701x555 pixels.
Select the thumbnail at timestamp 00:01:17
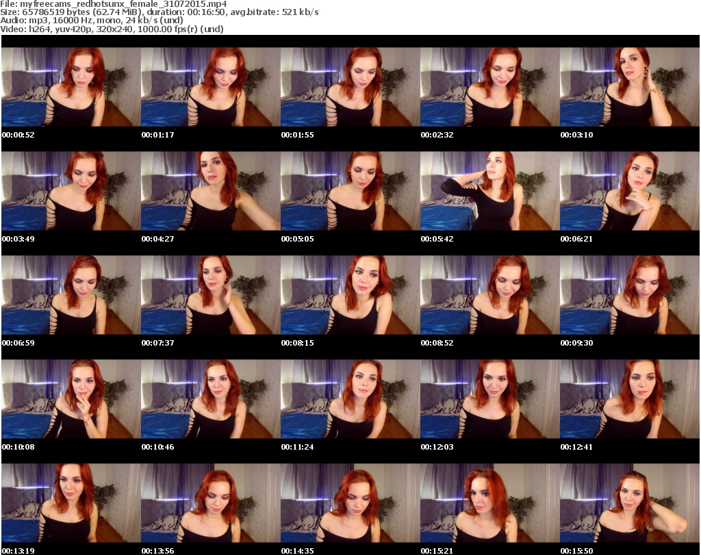[211, 87]
